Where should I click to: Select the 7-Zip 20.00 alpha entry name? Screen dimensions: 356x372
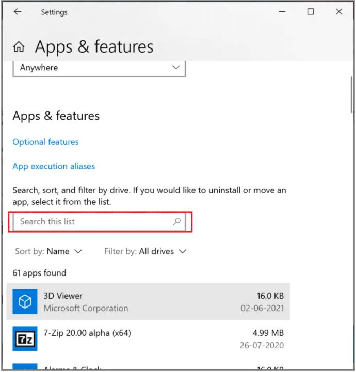tap(87, 333)
